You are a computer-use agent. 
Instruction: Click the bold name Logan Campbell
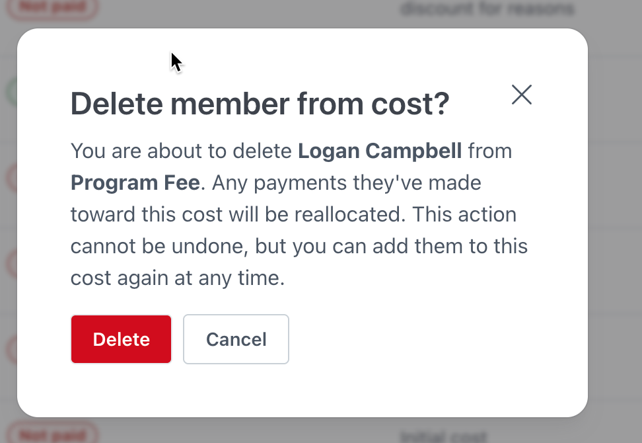pyautogui.click(x=380, y=151)
